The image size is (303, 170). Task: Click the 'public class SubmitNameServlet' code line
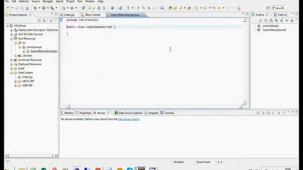click(91, 27)
